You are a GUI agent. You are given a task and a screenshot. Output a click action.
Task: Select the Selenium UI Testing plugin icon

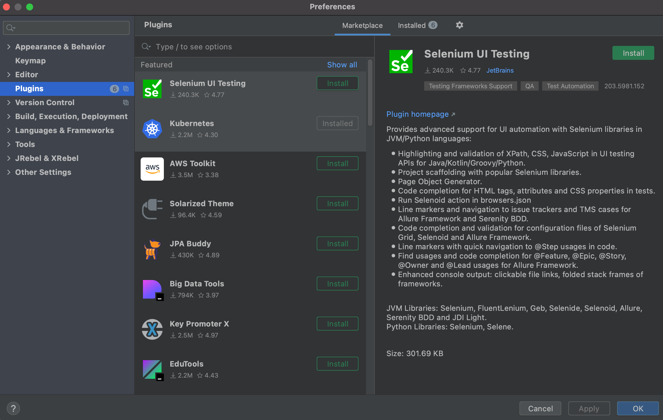click(x=152, y=89)
